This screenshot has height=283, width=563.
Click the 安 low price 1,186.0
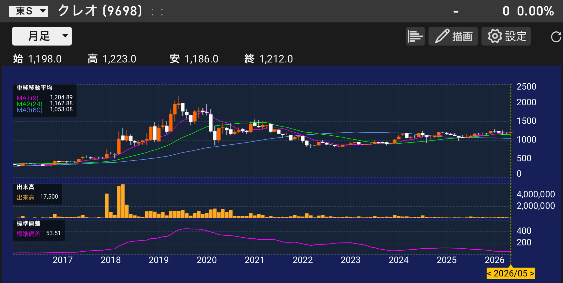click(202, 59)
